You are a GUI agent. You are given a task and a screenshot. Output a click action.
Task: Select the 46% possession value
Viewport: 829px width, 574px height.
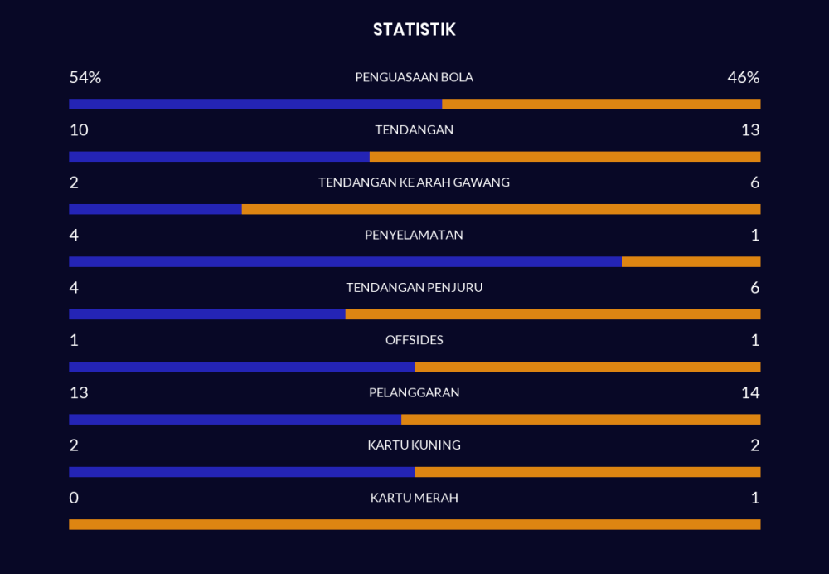[743, 78]
